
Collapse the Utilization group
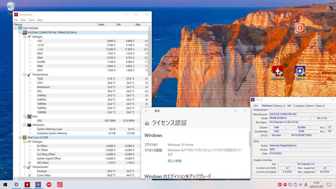coord(25,125)
